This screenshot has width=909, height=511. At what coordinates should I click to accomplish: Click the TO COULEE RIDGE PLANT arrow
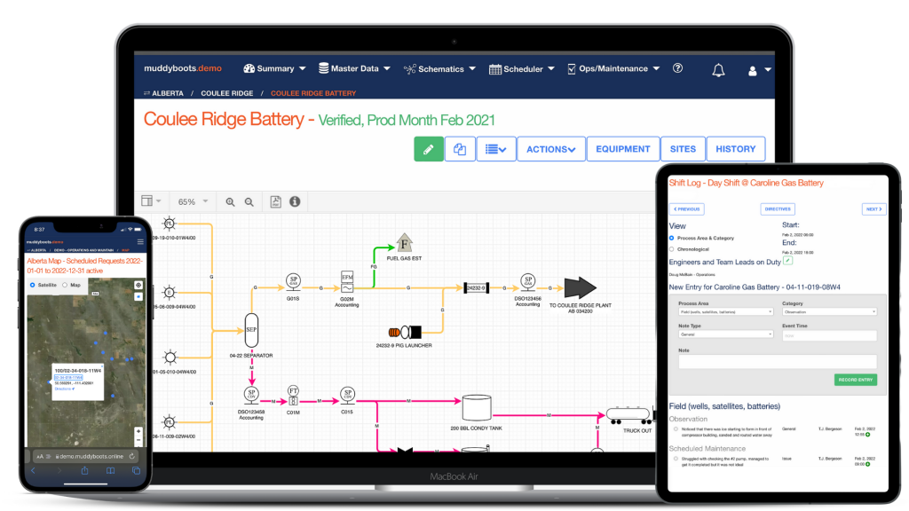click(x=581, y=288)
